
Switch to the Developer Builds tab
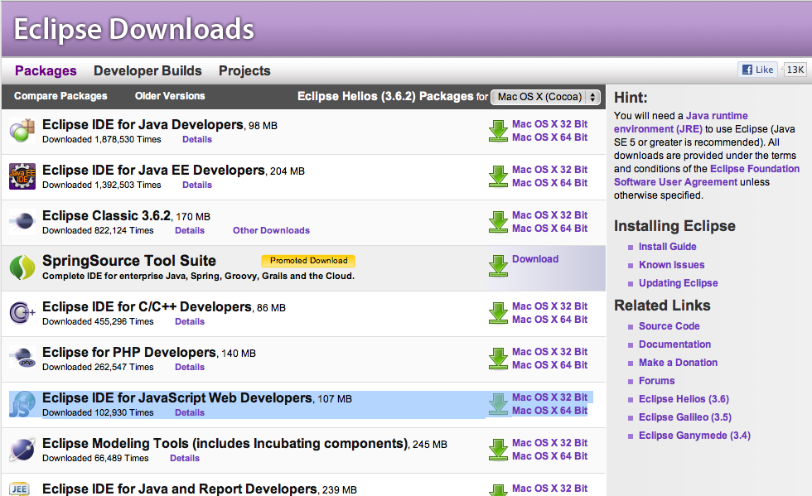click(147, 70)
